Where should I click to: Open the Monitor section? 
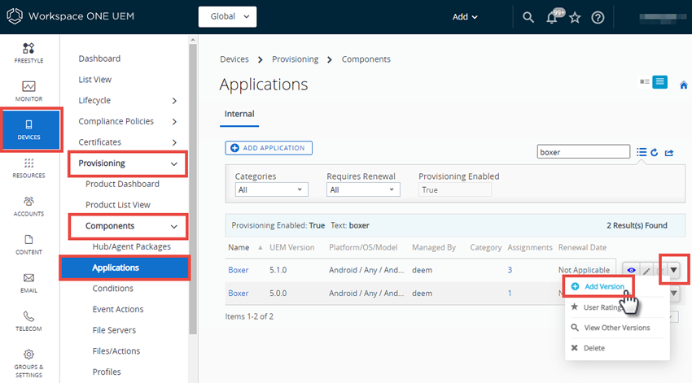pyautogui.click(x=28, y=91)
